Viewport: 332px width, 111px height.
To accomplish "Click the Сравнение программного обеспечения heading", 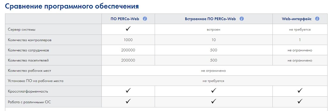I will pyautogui.click(x=72, y=6).
